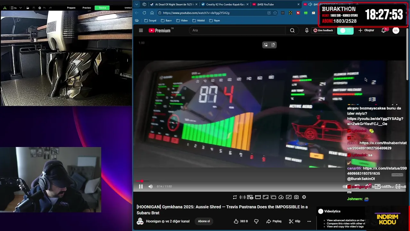Bookmark the page with the star icon
Image resolution: width=410 pixels, height=231 pixels.
click(275, 13)
